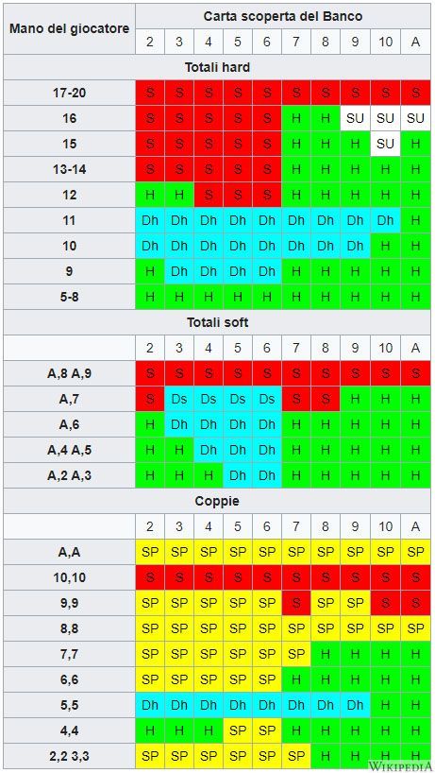Select the 10,10 pairs row label
Image resolution: width=435 pixels, height=773 pixels.
pyautogui.click(x=70, y=577)
